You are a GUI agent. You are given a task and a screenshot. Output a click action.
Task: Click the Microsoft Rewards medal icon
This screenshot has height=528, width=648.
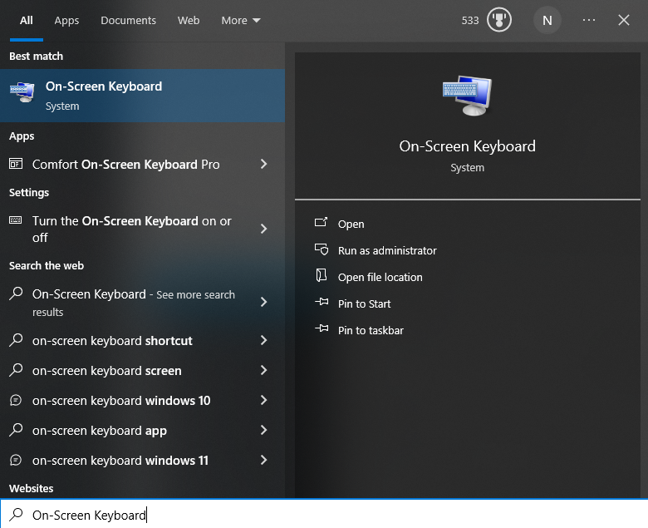[x=498, y=20]
